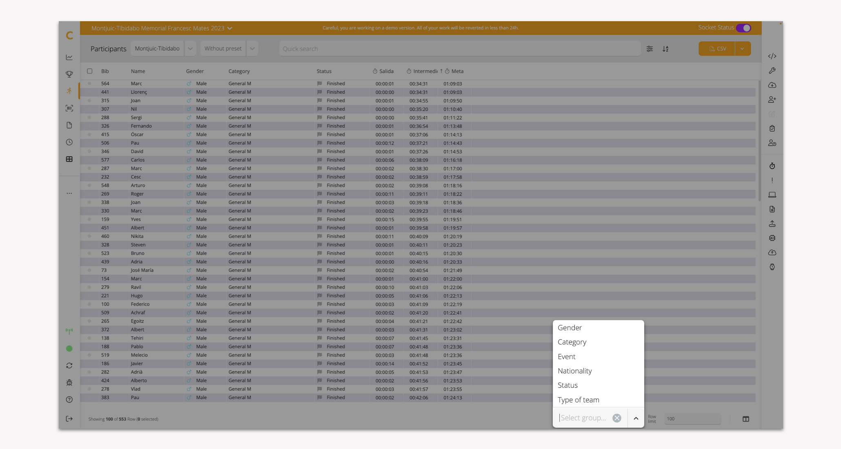Open the wrench tools icon

(x=772, y=71)
